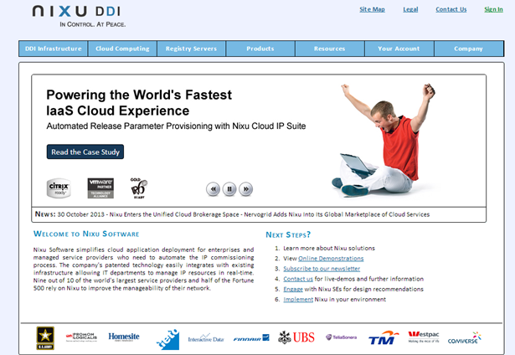Open the Contact Us header link

tap(451, 9)
